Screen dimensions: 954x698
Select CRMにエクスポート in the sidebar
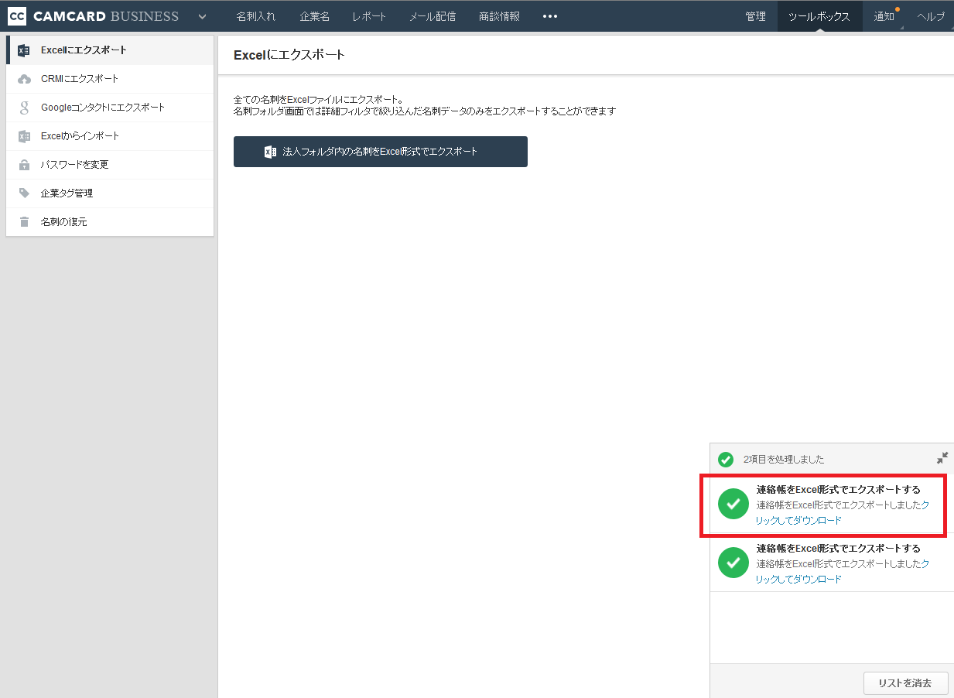(x=110, y=79)
